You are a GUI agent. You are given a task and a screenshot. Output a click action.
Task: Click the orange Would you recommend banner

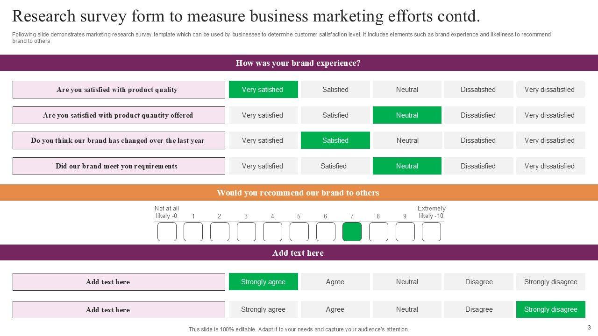[298, 193]
